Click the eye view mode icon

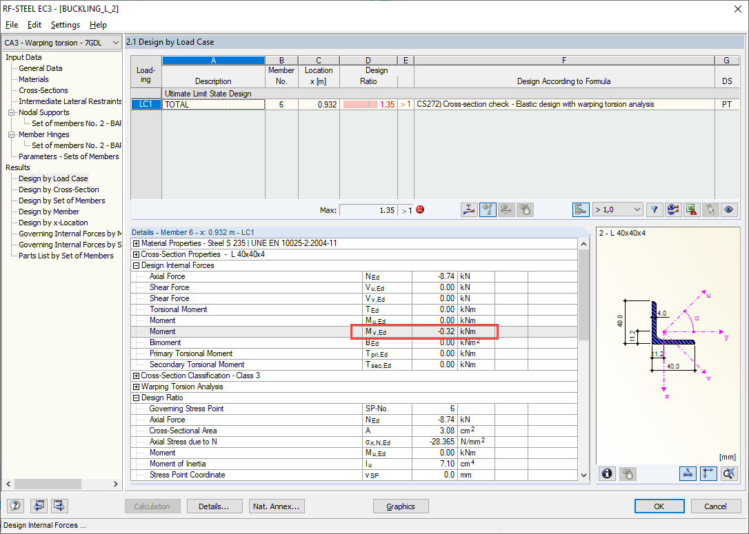tap(729, 209)
